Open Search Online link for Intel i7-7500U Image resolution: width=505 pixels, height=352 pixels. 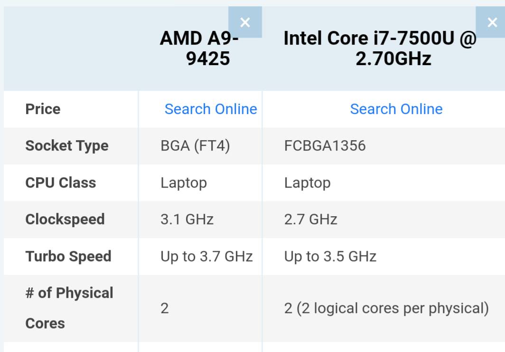396,109
